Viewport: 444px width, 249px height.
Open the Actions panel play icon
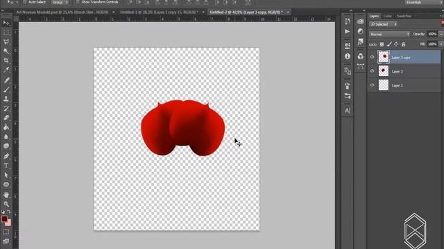coord(348,31)
